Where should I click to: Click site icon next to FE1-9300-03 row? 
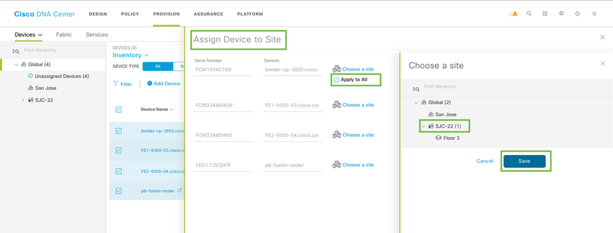pyautogui.click(x=337, y=105)
